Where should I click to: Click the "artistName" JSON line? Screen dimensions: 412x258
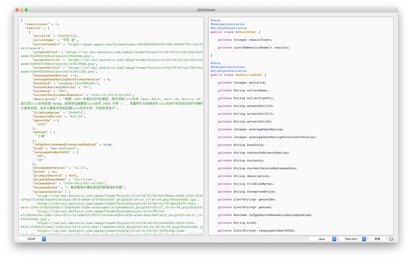pos(55,40)
